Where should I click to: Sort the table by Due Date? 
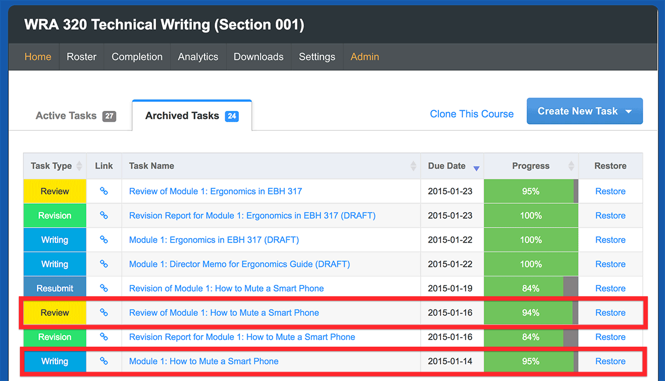point(452,166)
